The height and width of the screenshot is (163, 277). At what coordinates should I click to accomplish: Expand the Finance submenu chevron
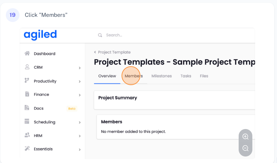click(x=79, y=95)
